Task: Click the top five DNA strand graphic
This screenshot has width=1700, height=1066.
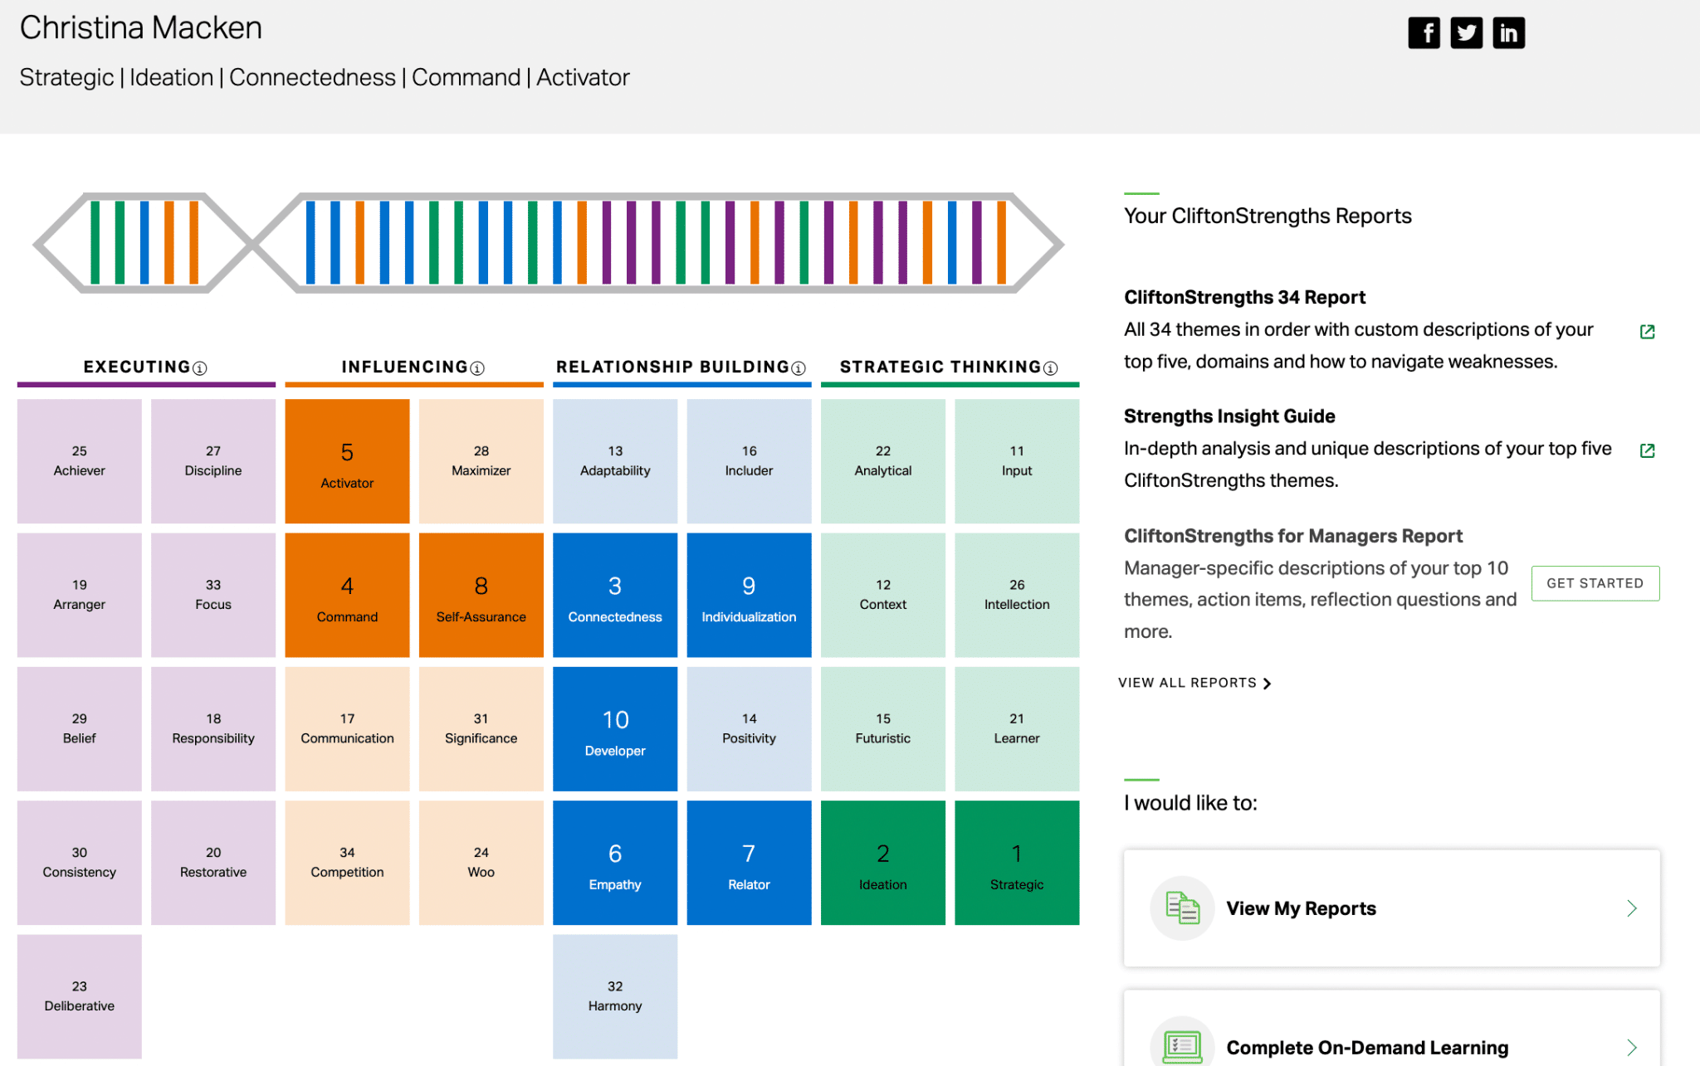Action: coord(144,243)
